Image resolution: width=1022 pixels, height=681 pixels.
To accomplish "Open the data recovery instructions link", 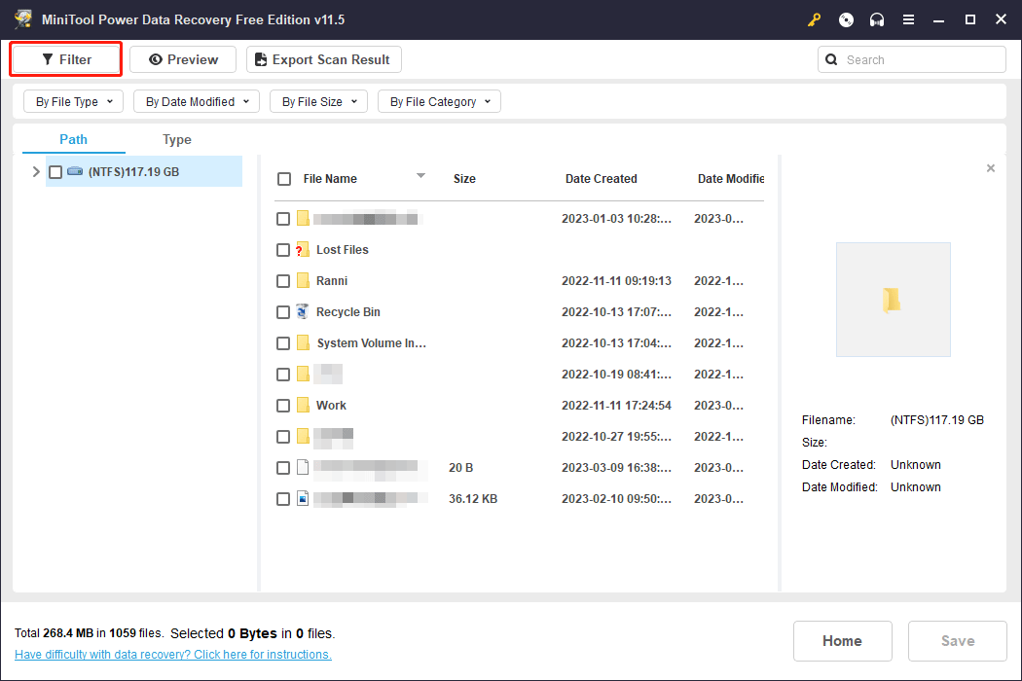I will pyautogui.click(x=172, y=655).
